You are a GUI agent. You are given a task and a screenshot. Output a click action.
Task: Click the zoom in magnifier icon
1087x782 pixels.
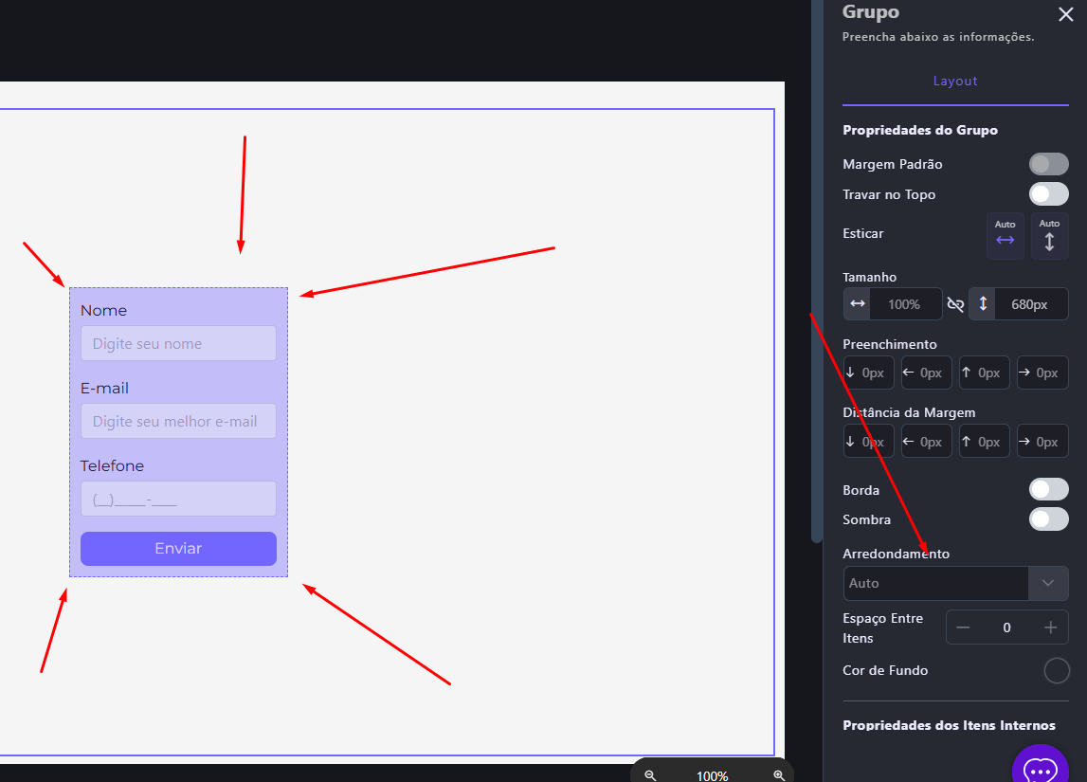[x=779, y=775]
